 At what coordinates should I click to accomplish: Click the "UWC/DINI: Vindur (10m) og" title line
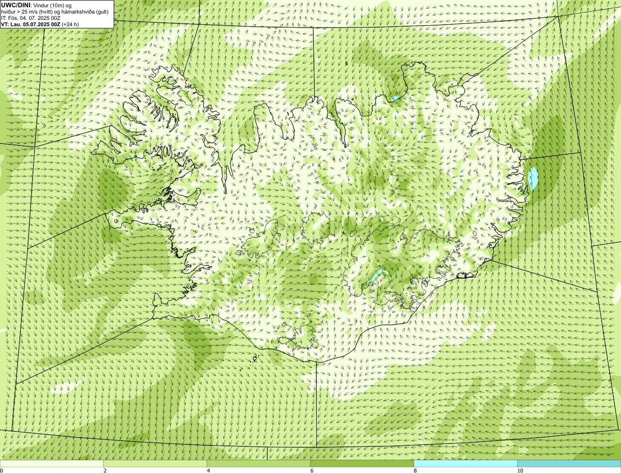(36, 5)
